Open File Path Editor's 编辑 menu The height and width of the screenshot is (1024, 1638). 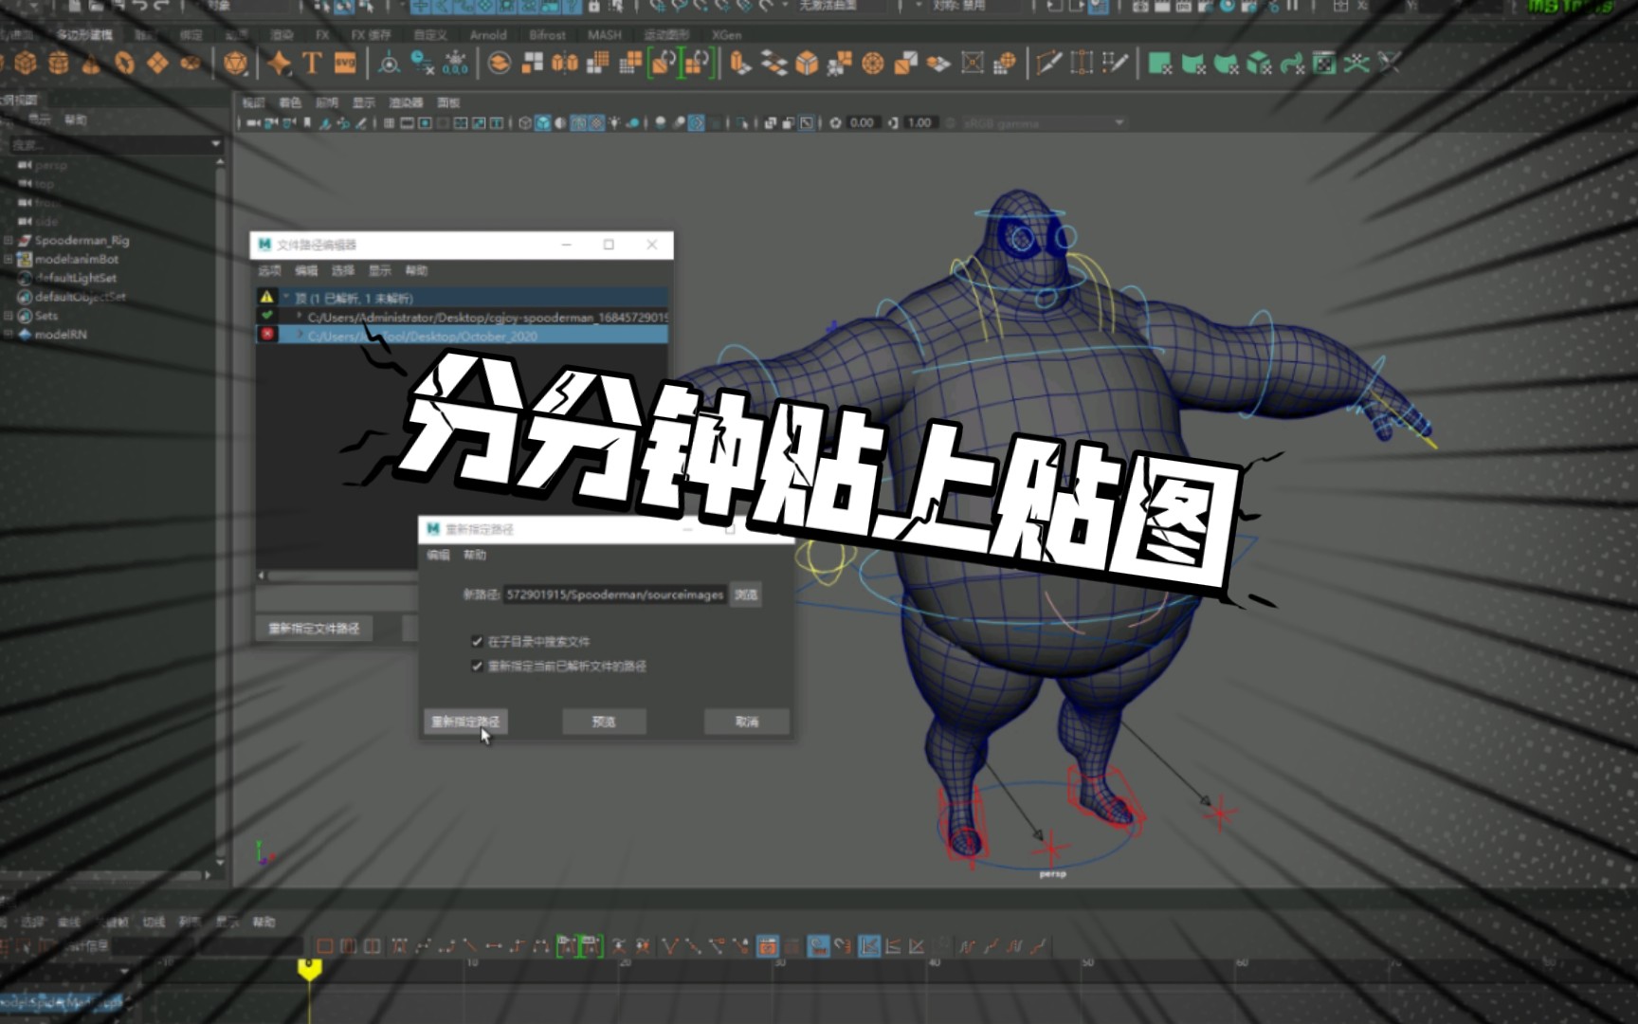tap(306, 271)
